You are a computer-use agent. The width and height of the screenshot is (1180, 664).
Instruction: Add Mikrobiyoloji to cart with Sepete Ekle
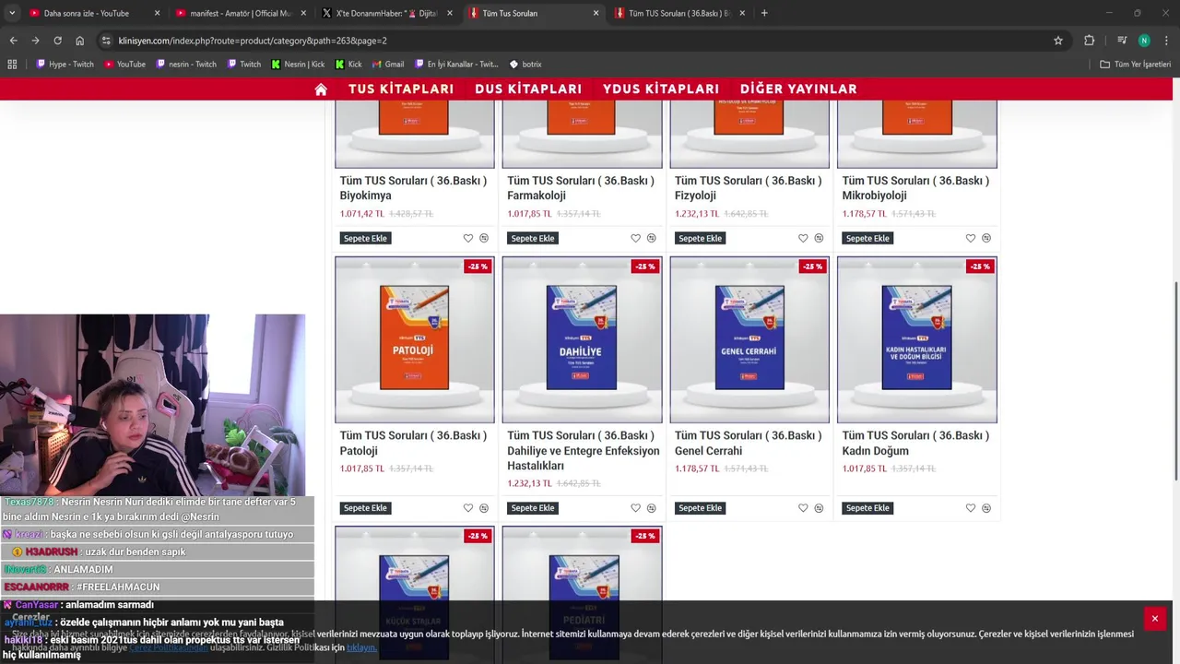click(x=867, y=238)
